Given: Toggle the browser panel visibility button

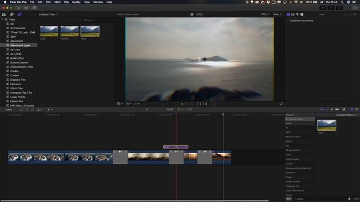Looking at the screenshot, I should pyautogui.click(x=323, y=8).
